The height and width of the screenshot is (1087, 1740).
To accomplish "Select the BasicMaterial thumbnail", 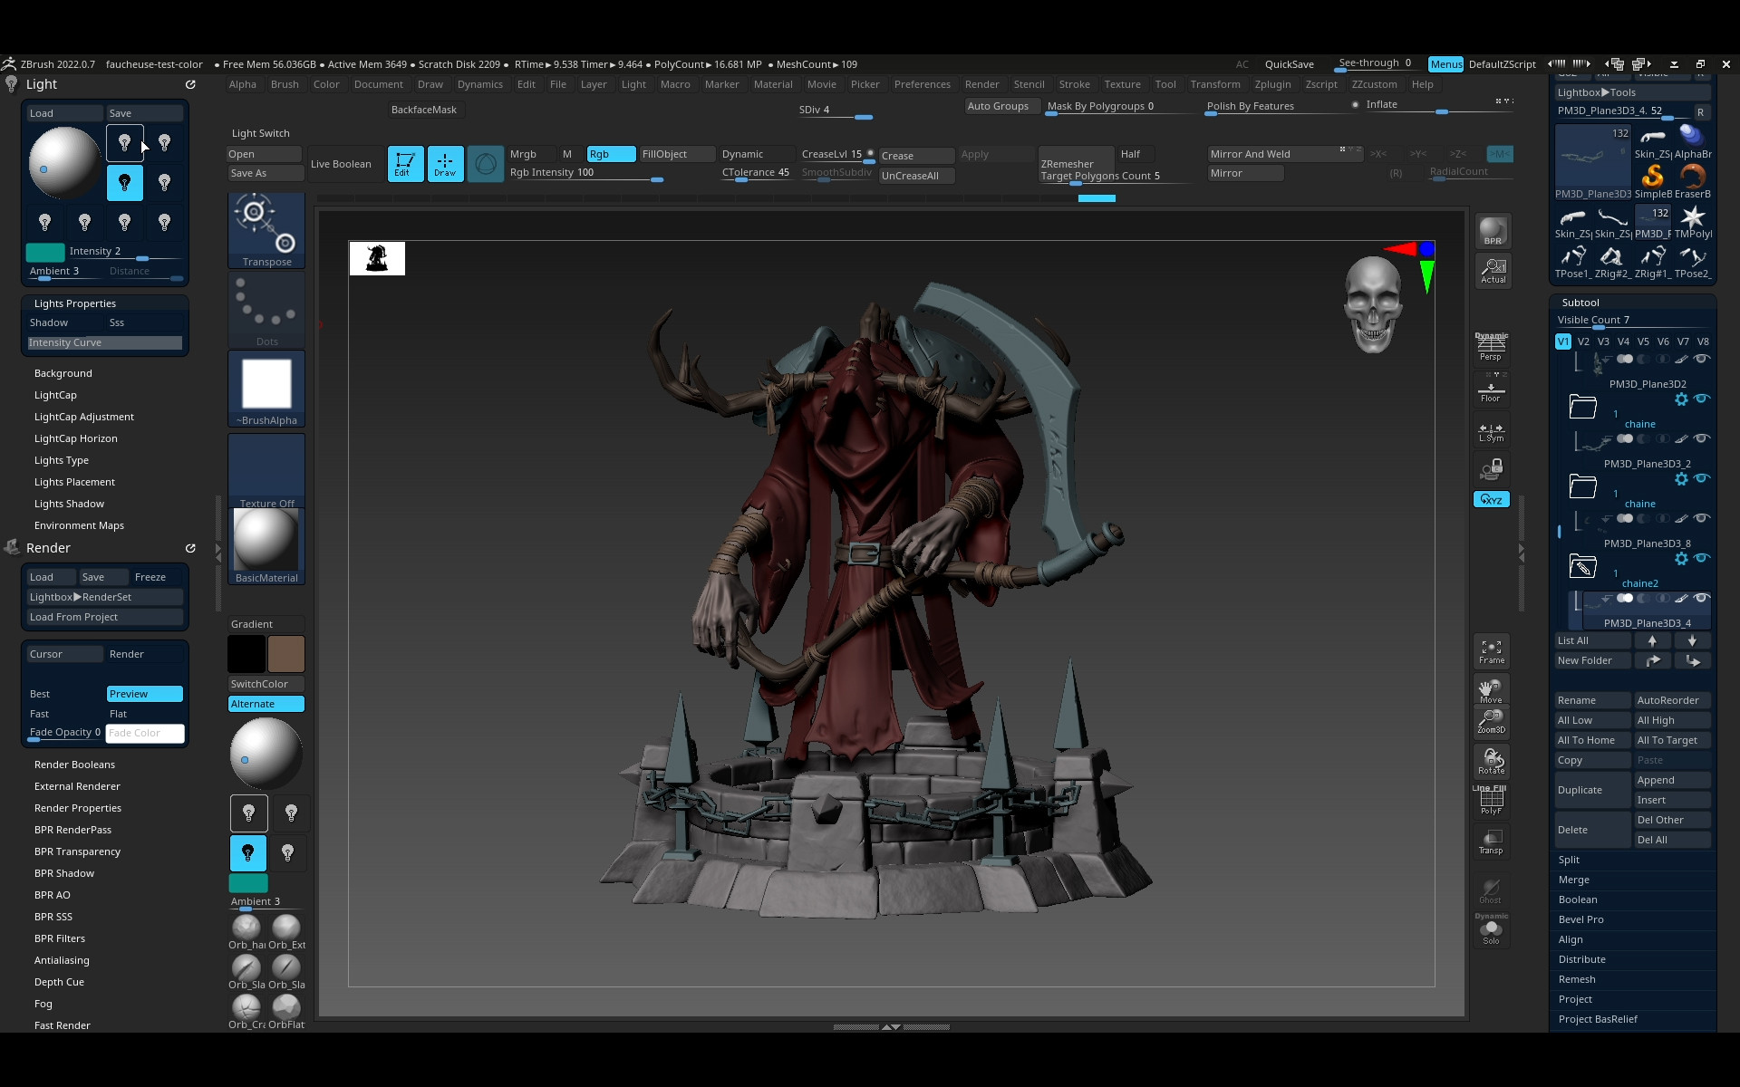I will pos(266,542).
